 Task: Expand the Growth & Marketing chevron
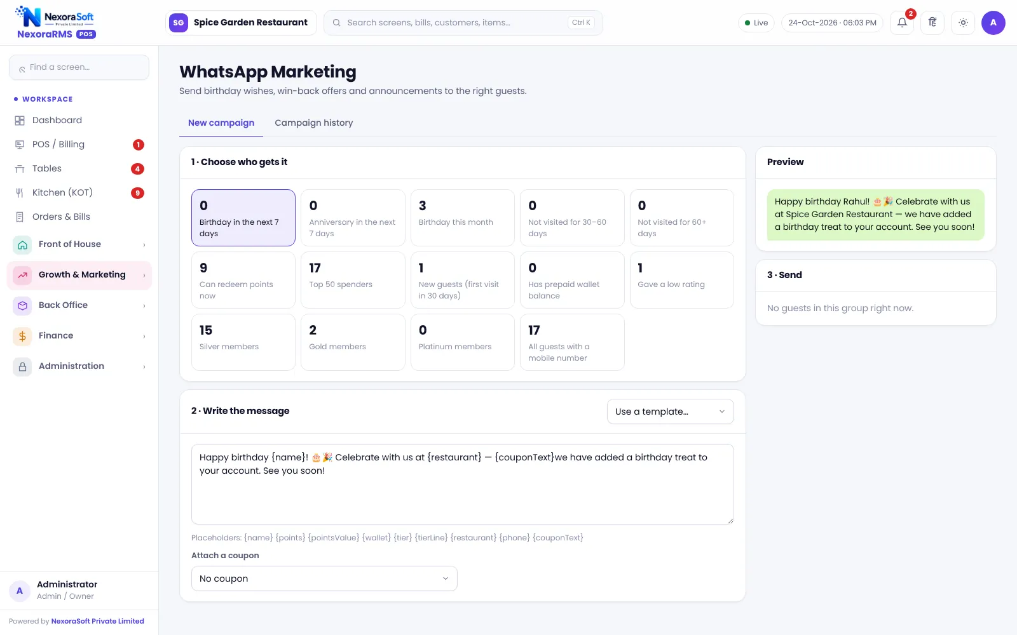pos(144,276)
